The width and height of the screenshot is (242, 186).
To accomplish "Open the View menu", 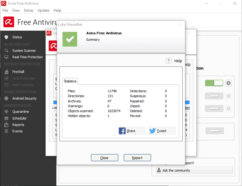I will [16, 10].
